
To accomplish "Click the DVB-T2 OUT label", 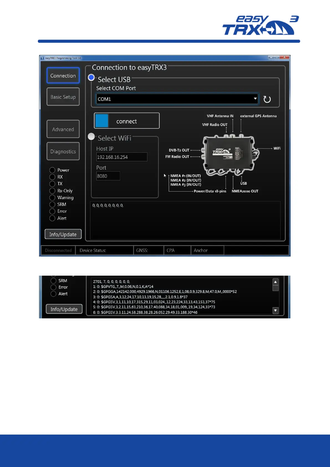I will [x=179, y=150].
